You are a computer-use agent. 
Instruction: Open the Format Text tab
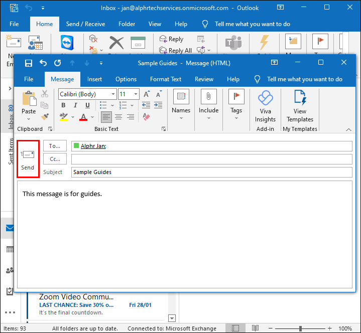point(166,79)
